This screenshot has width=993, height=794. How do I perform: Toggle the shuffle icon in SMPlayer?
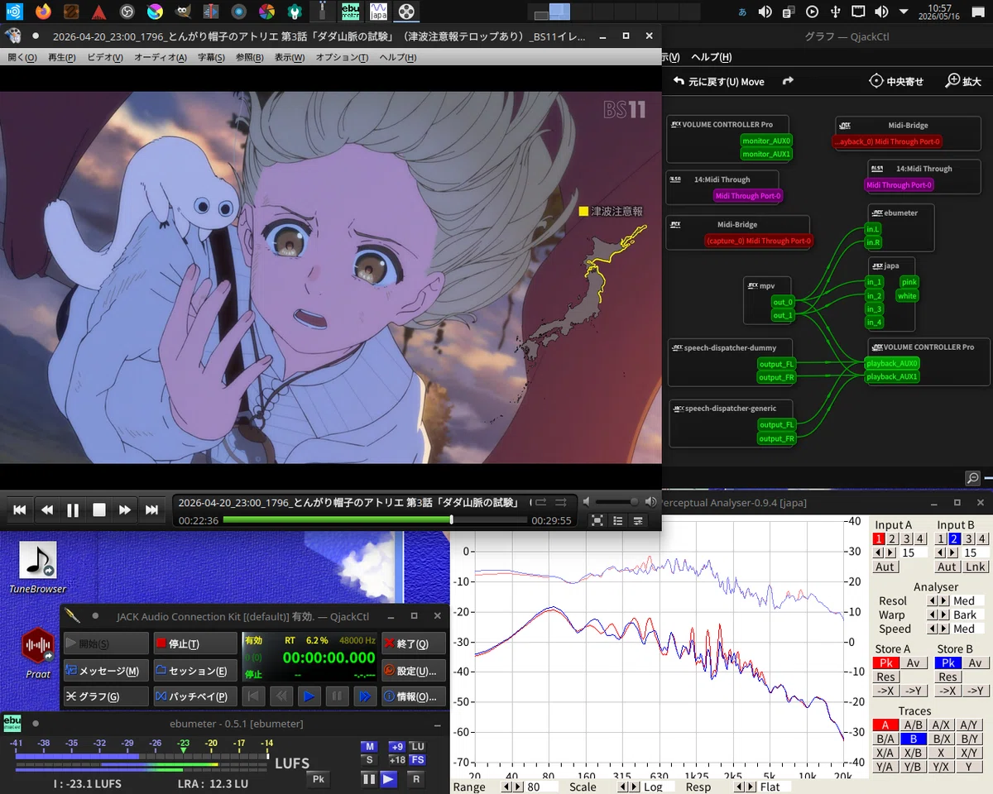point(561,502)
